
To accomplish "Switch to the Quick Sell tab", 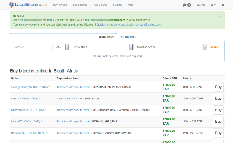I will coord(128,37).
